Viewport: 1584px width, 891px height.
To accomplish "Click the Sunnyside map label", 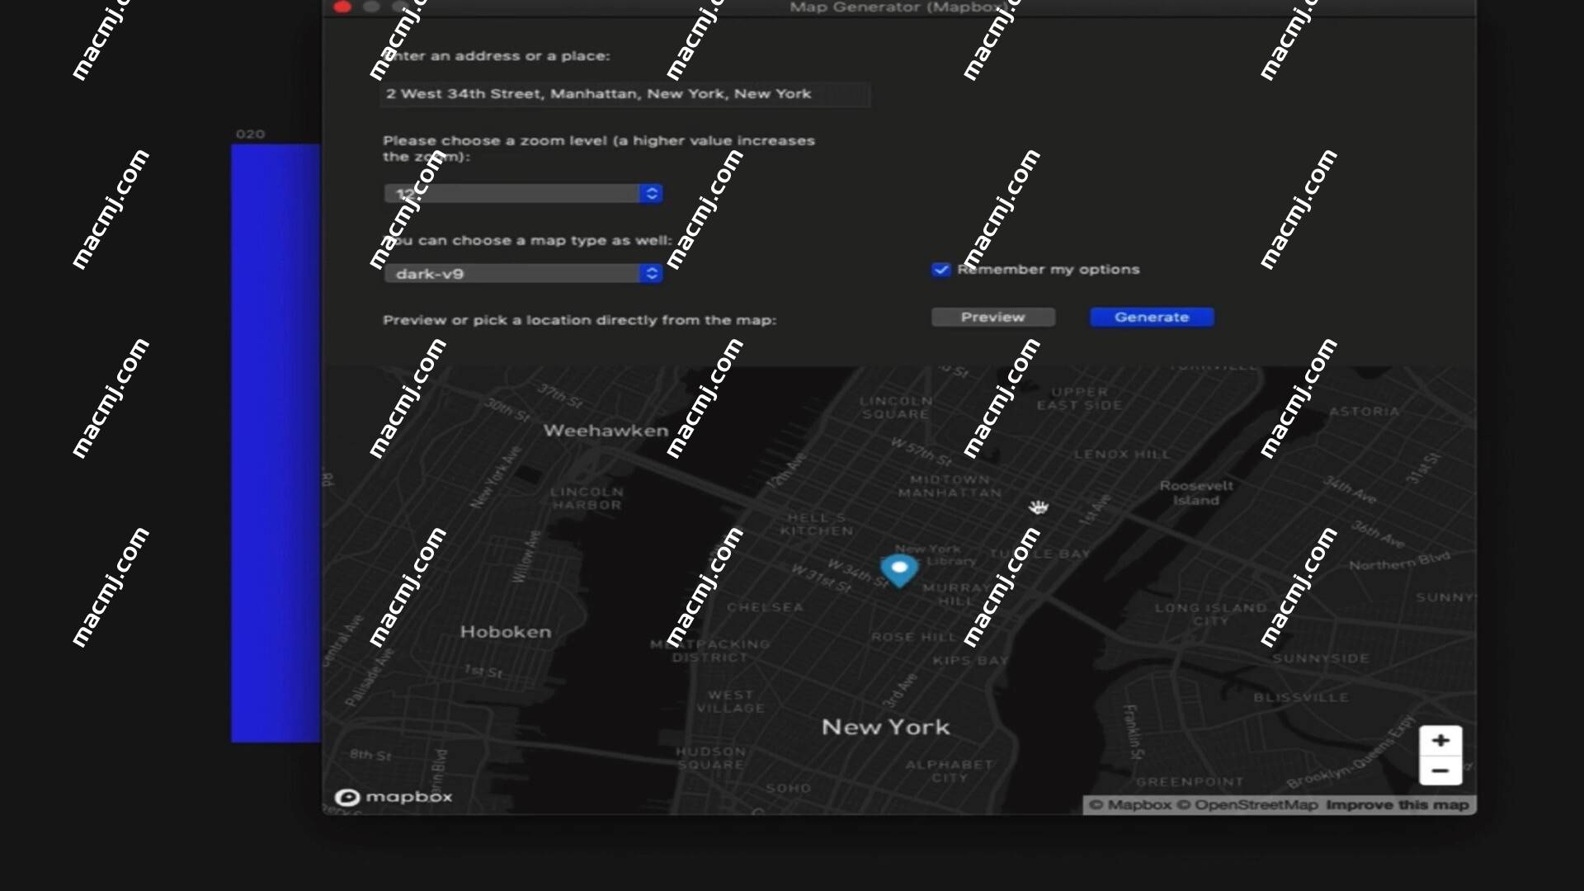I will [x=1321, y=658].
